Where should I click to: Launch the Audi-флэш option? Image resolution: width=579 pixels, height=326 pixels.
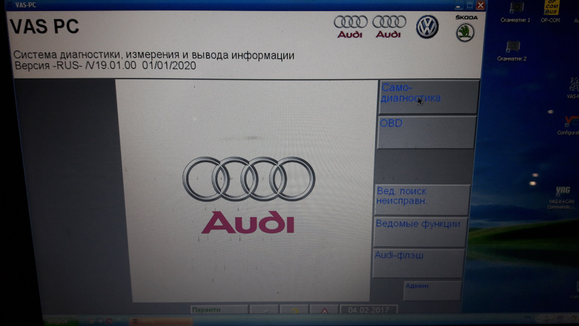pyautogui.click(x=417, y=263)
